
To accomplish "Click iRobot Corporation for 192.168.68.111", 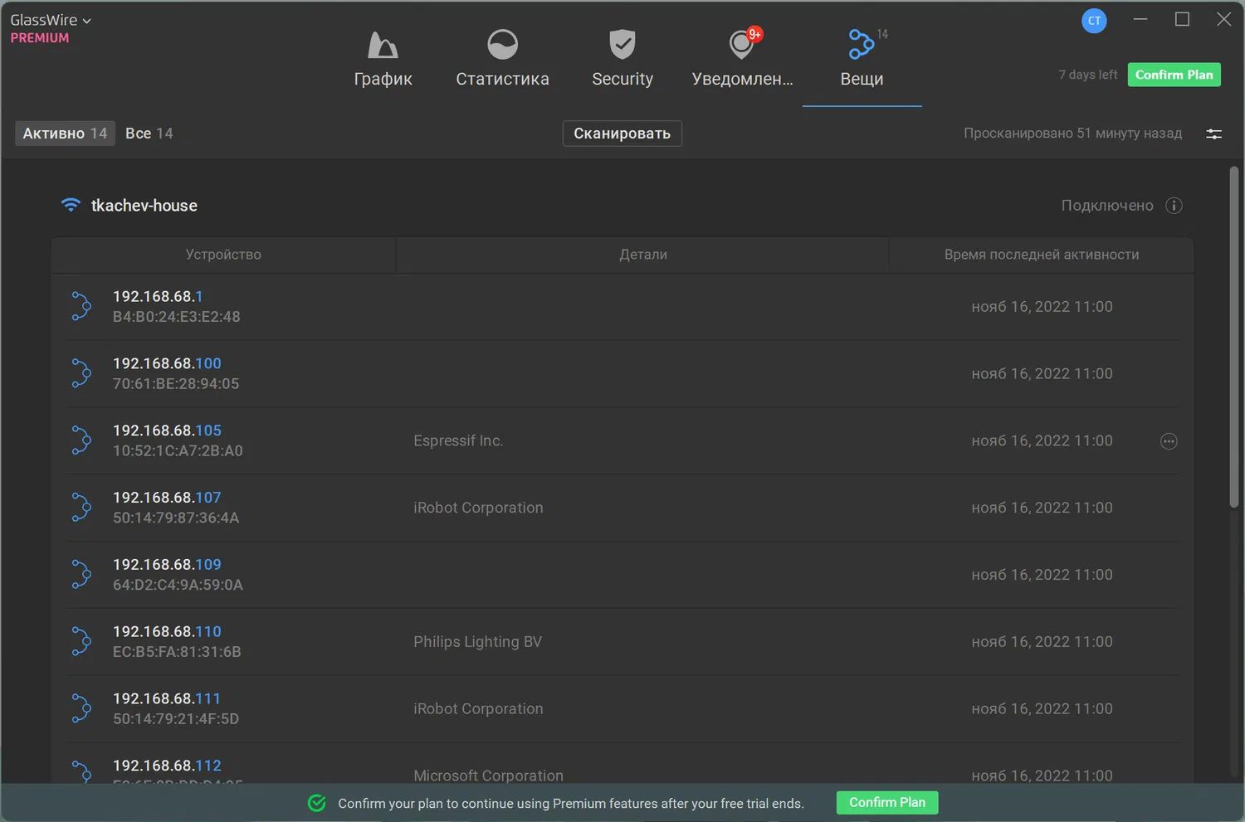I will [478, 709].
